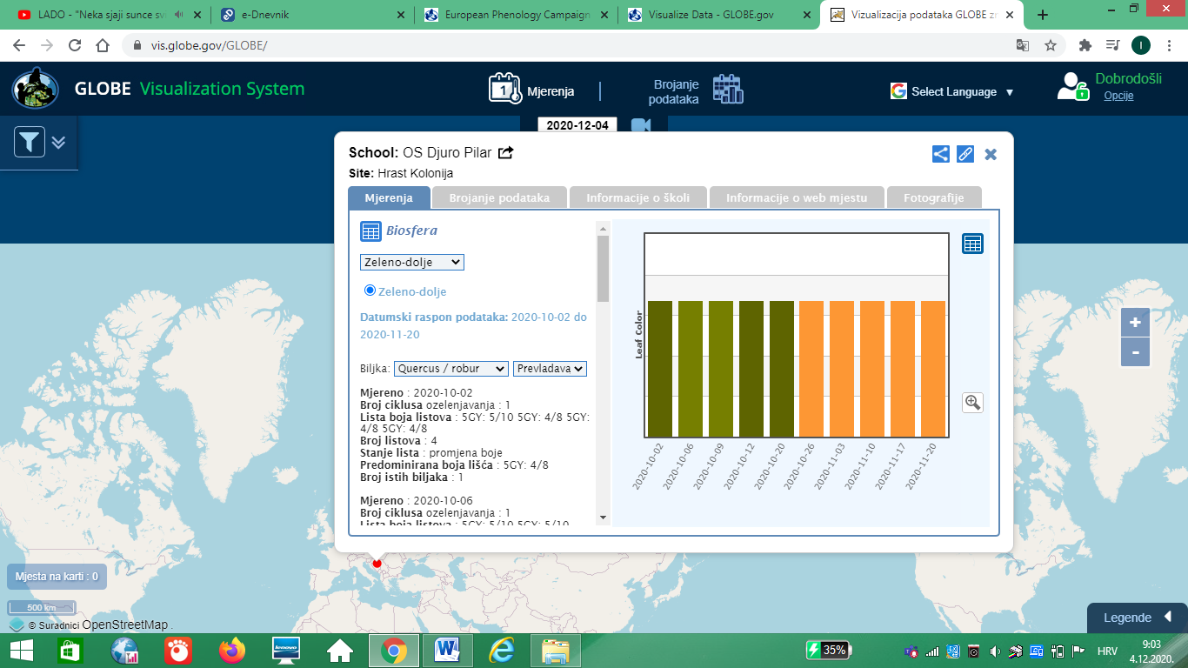
Task: Select the Zeleno-dolje radio button
Action: 370,291
